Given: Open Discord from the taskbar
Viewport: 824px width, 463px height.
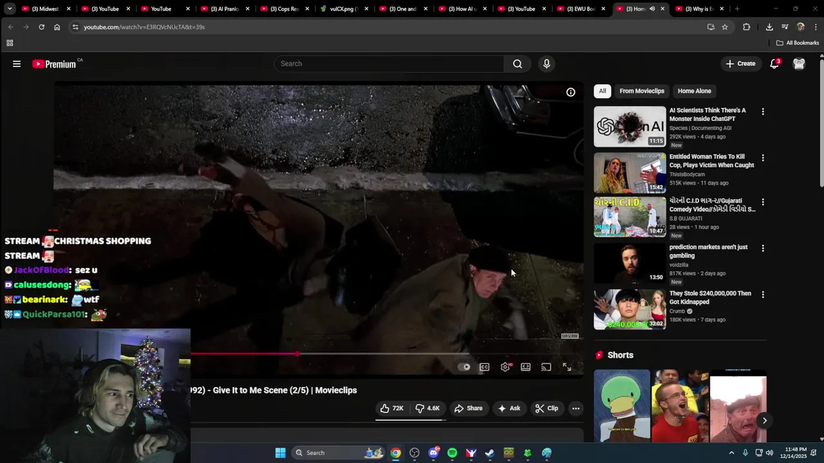Looking at the screenshot, I should (x=433, y=453).
